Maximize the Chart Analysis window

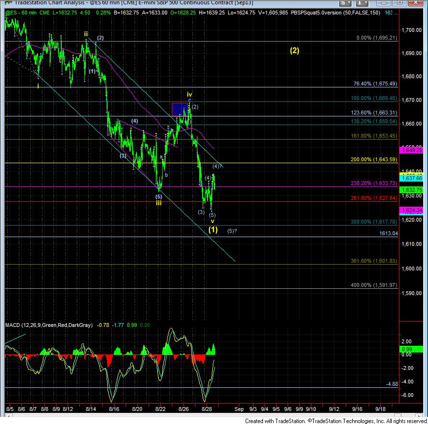click(400, 3)
